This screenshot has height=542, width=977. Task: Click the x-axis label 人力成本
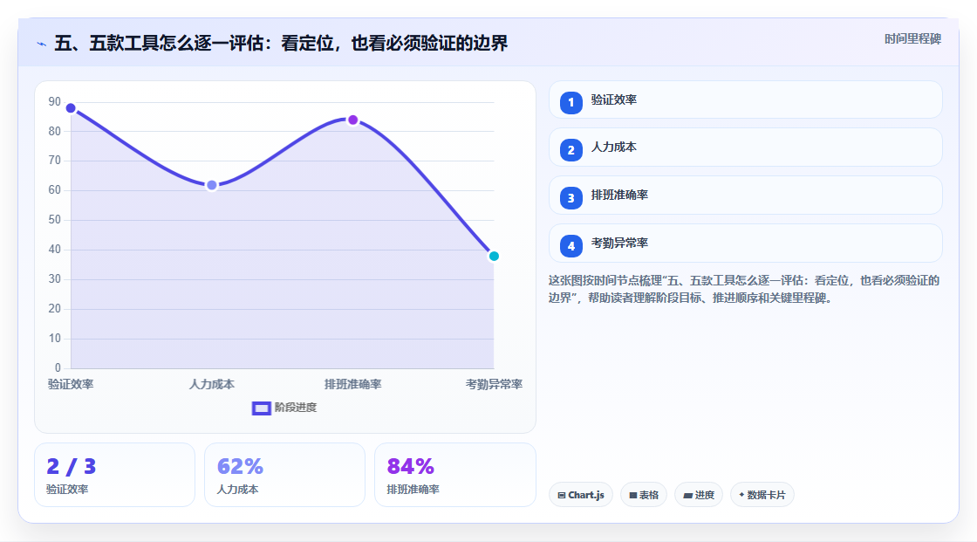(212, 384)
